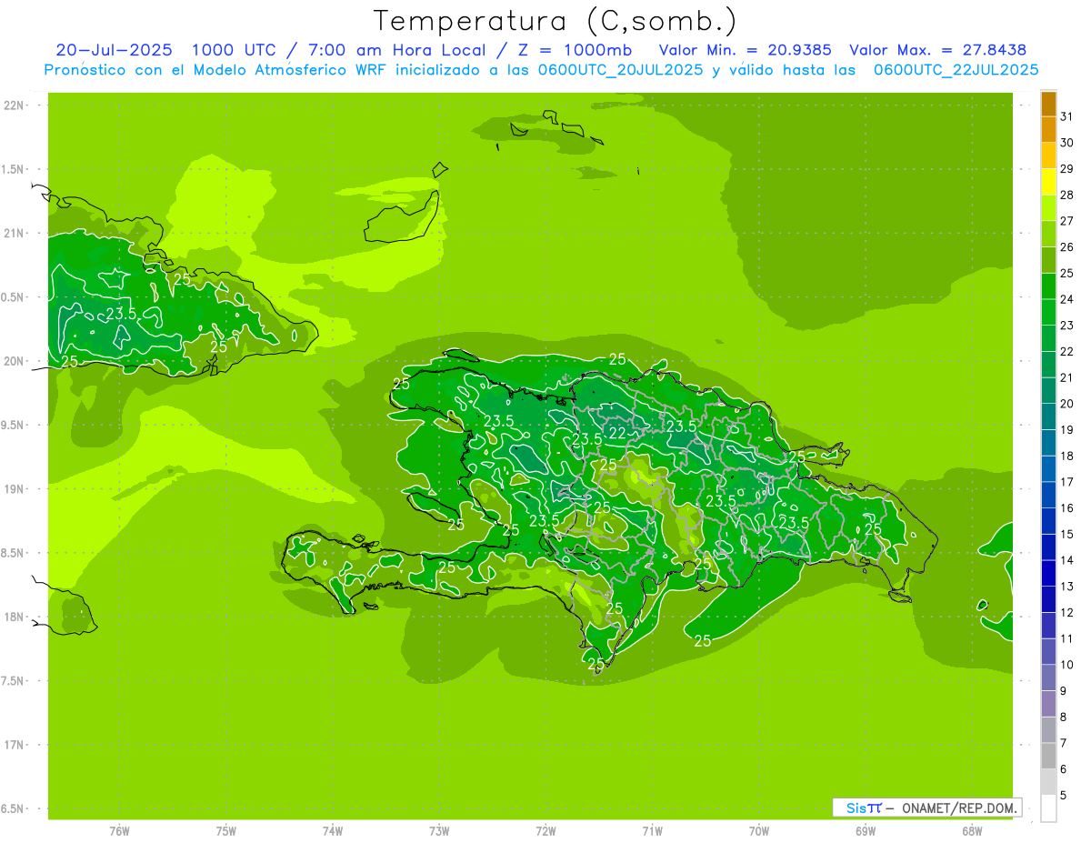Pick the orange swatch between 30 and 31
Image resolution: width=1091 pixels, height=843 pixels.
[1048, 130]
